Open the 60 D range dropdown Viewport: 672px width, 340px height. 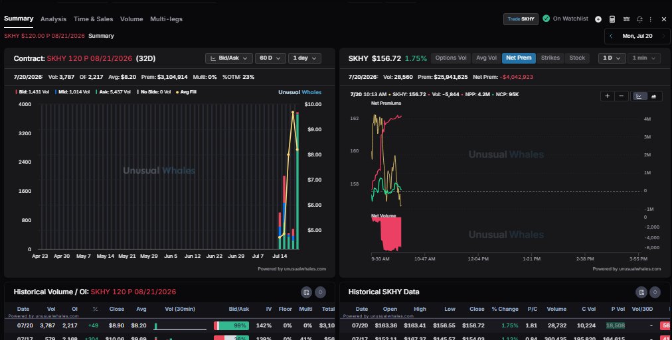click(270, 58)
